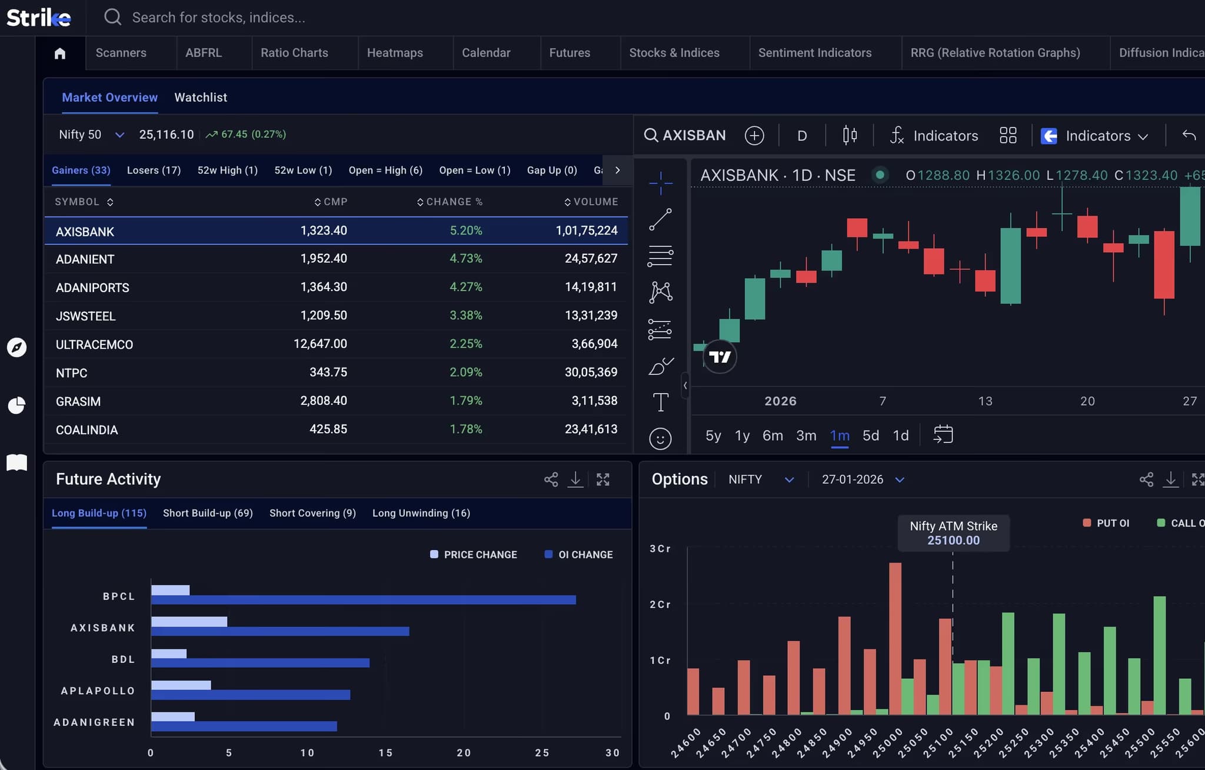This screenshot has width=1205, height=770.
Task: Go to the Home icon tab
Action: (x=60, y=53)
